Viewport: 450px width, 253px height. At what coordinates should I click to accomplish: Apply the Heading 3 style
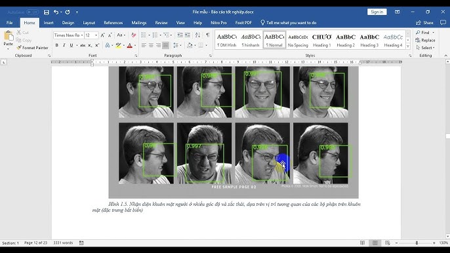369,40
